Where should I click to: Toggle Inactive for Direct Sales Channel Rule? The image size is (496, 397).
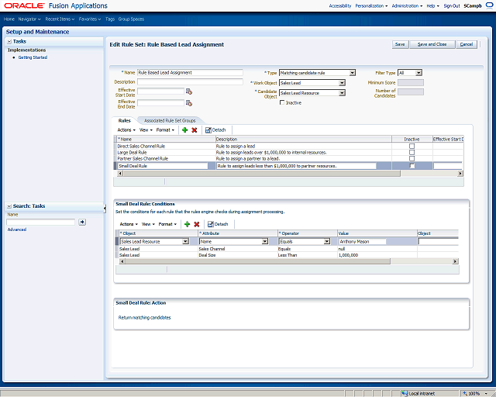coord(412,147)
